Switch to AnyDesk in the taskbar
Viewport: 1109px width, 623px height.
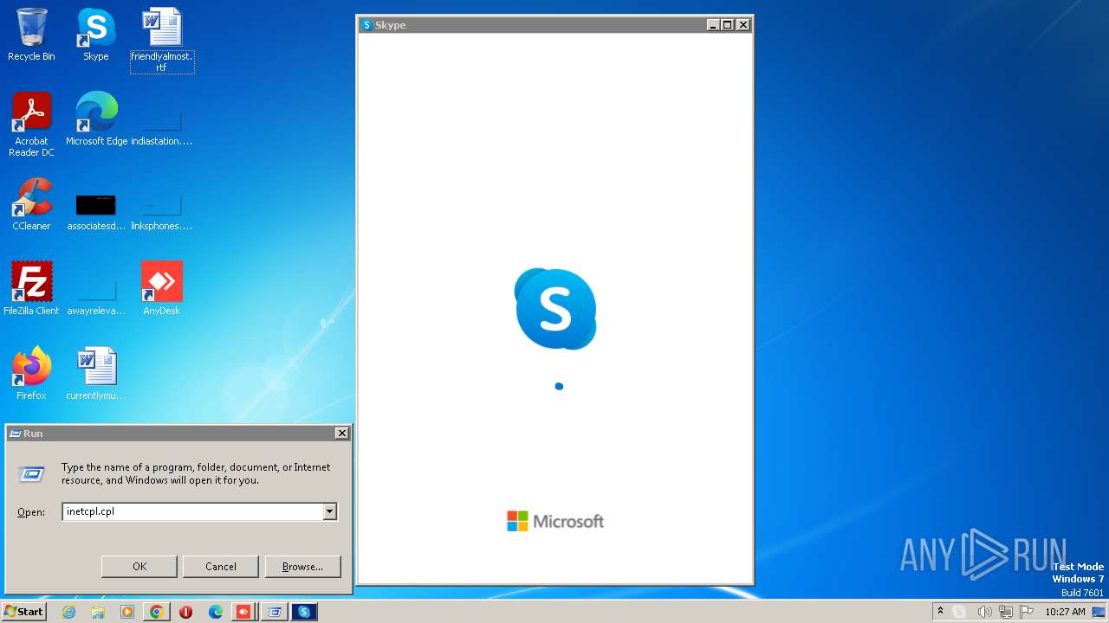244,612
